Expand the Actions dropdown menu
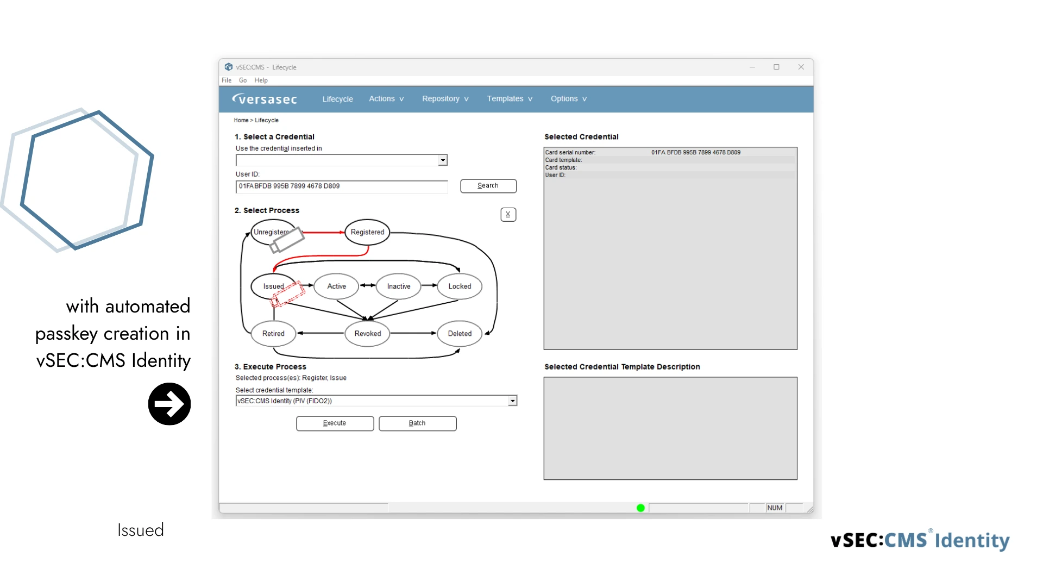The width and height of the screenshot is (1043, 587). (386, 99)
